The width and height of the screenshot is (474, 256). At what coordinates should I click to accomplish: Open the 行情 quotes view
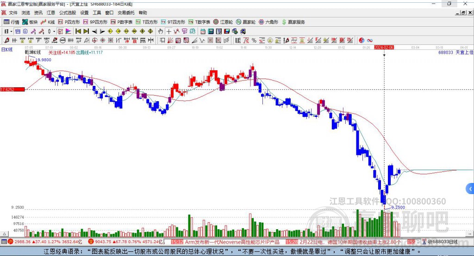pos(12,22)
